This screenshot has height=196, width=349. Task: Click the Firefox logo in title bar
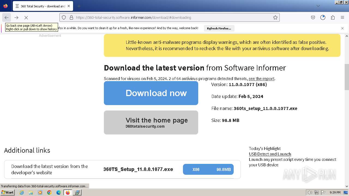pos(5,6)
